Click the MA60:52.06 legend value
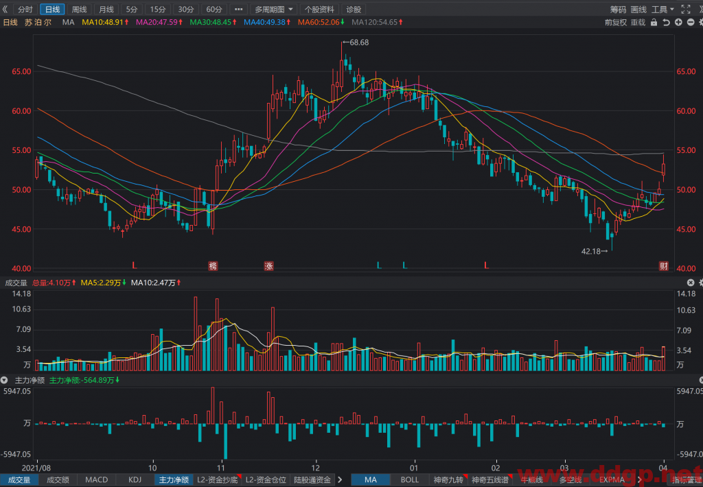 [321, 22]
